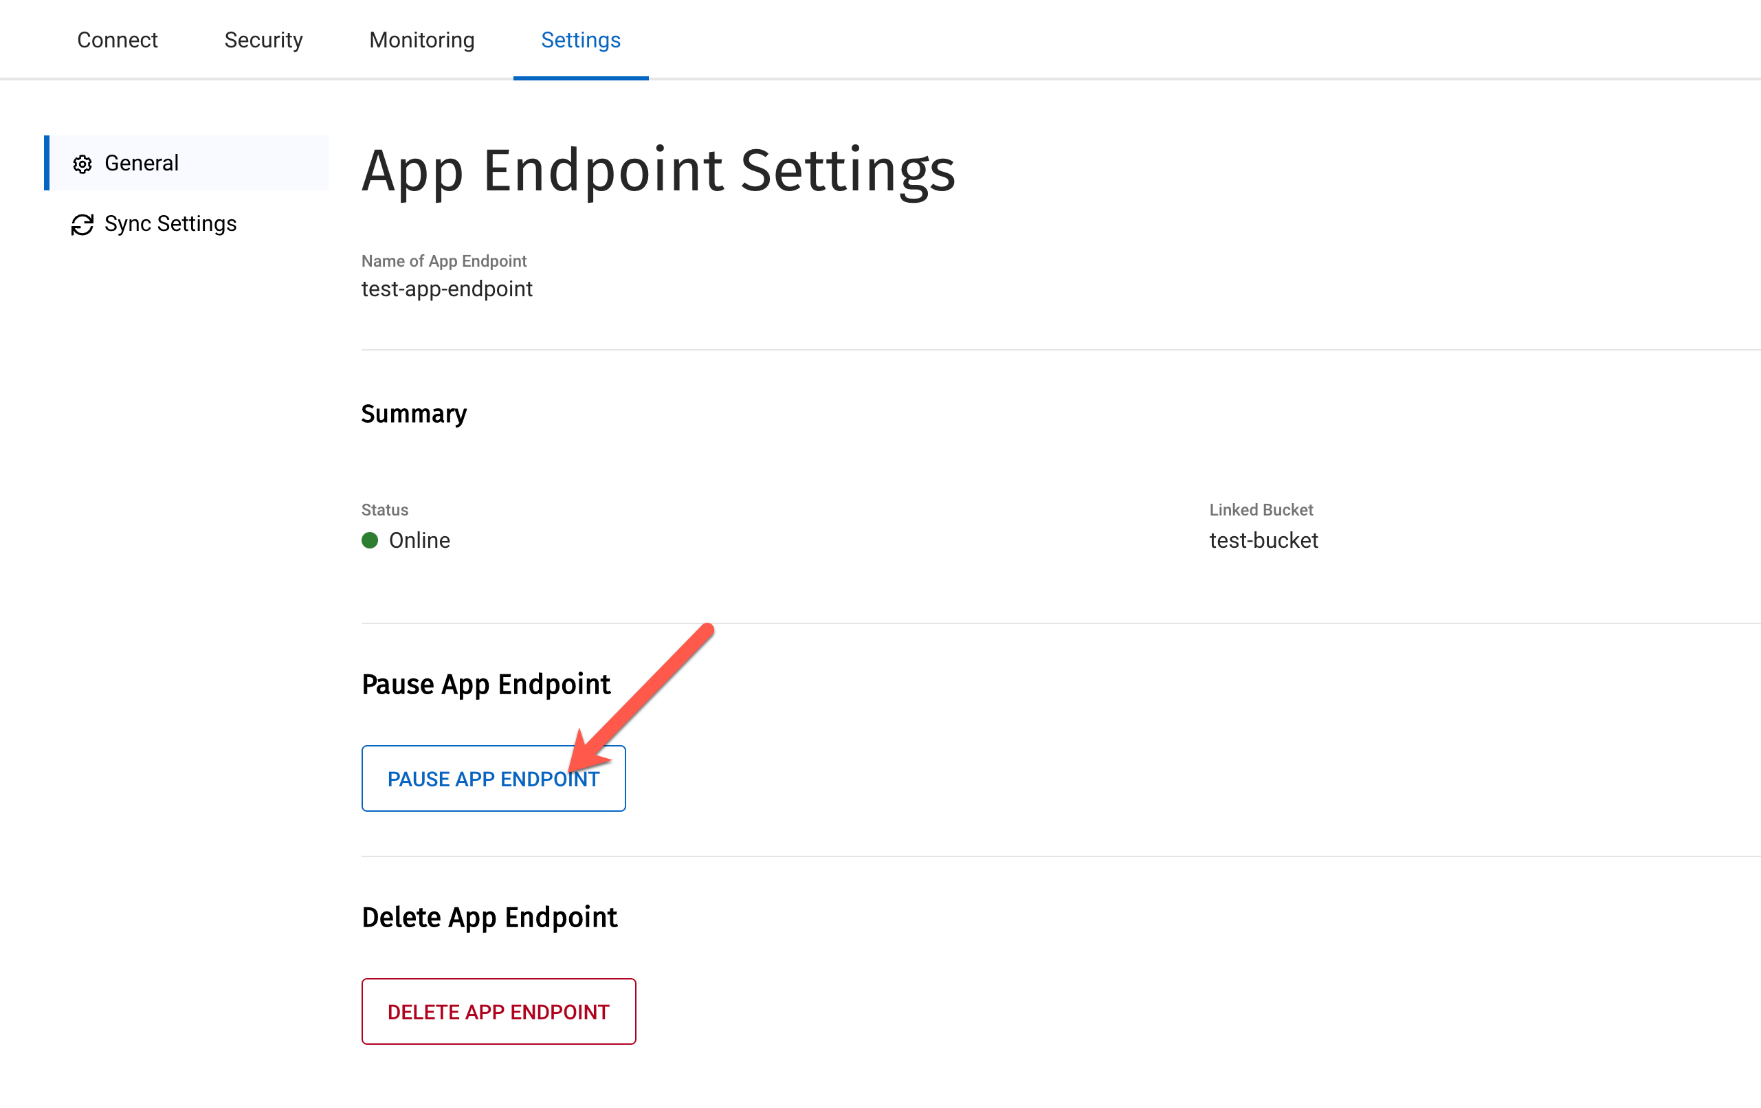
Task: Click the DELETE APP ENDPOINT button
Action: [x=498, y=1012]
